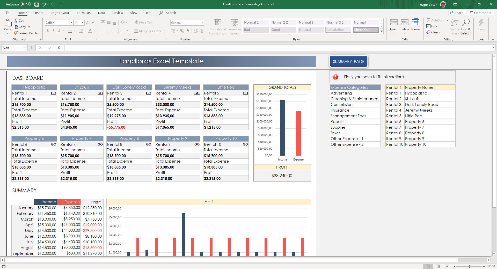The width and height of the screenshot is (497, 269).
Task: Click the Cut scissors tool
Action: (x=16, y=21)
